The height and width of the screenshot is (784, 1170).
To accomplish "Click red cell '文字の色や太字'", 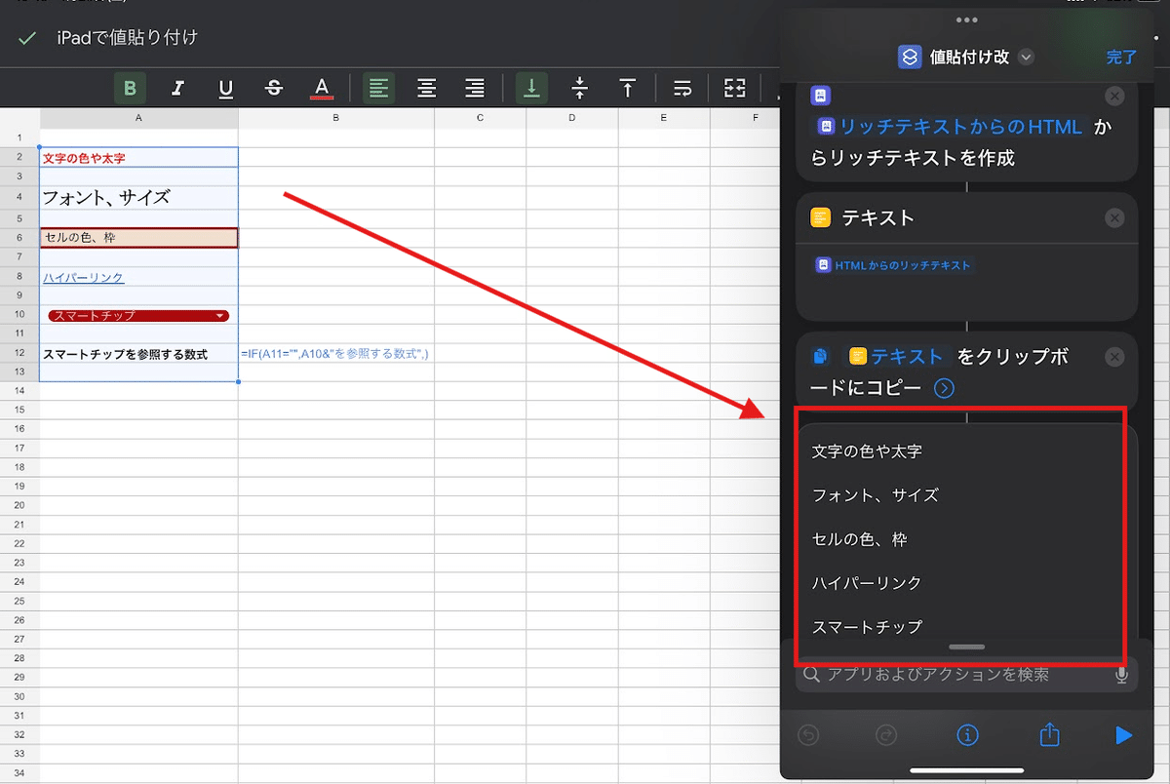I will (x=138, y=158).
